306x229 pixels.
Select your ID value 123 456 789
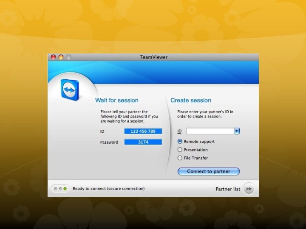[143, 131]
